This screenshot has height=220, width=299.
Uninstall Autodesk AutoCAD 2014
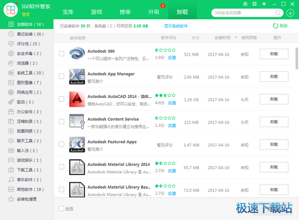tap(274, 99)
